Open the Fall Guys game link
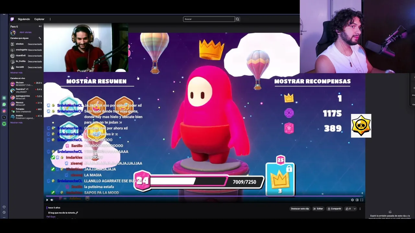Image resolution: width=415 pixels, height=233 pixels. tap(51, 217)
